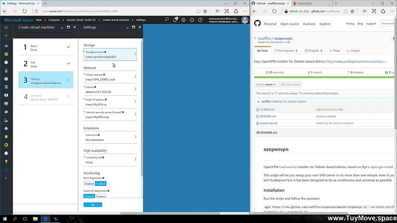
Task: Click OK button in Settings blade
Action: tap(93, 205)
